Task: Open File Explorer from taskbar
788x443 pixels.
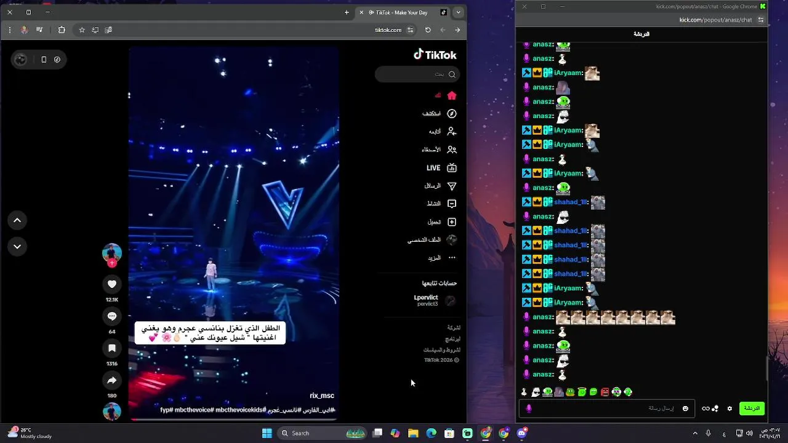Action: click(413, 433)
